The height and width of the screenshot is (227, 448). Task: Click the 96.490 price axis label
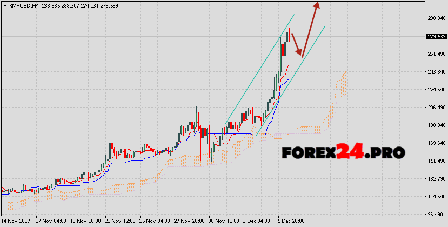click(435, 215)
